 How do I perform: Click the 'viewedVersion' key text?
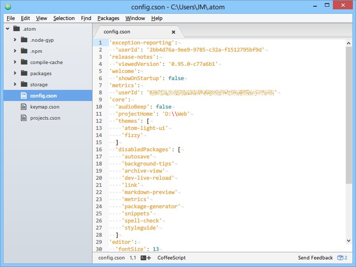click(138, 64)
